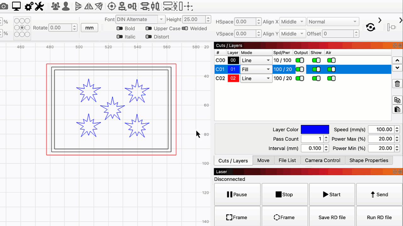Open Device Settings monitor icon

(x=16, y=6)
